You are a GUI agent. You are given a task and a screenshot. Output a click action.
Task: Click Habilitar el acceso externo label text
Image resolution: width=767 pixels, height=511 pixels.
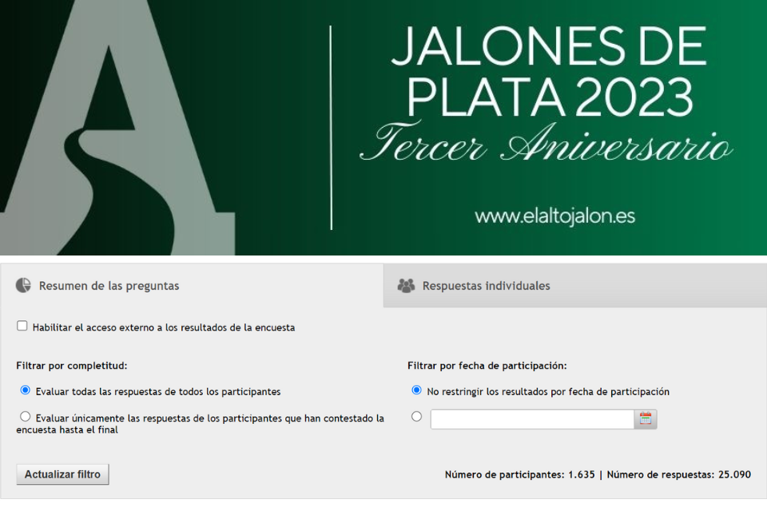pos(164,327)
